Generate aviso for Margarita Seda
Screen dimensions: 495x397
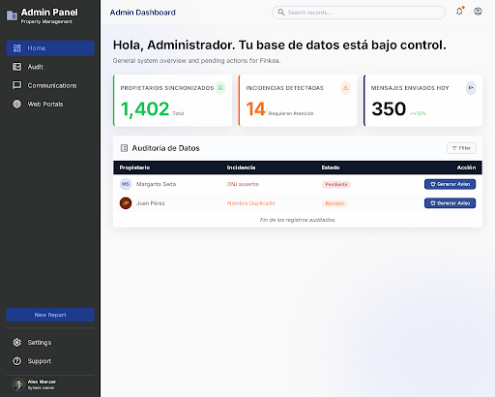coord(450,184)
